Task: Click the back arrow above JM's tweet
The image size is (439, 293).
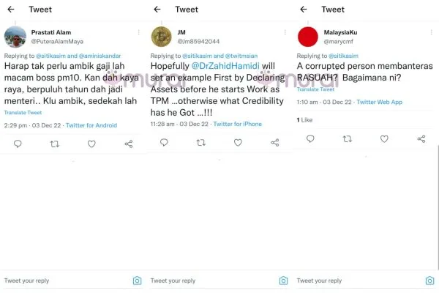Action: tap(157, 10)
